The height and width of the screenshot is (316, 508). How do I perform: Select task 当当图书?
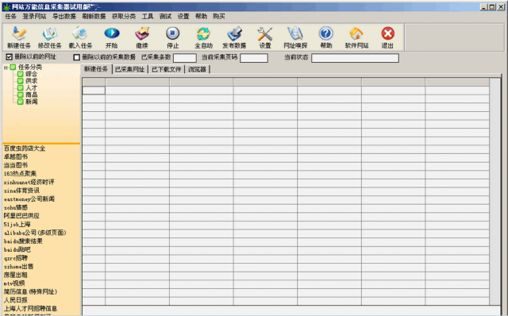point(16,165)
